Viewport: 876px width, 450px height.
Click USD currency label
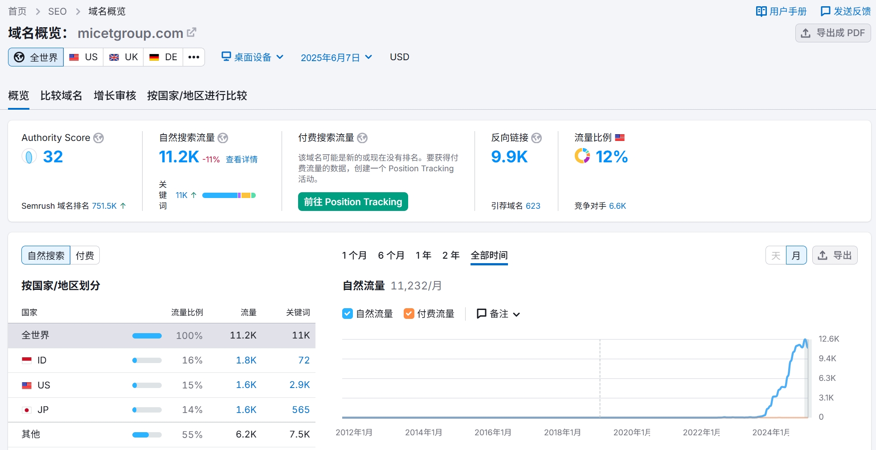point(400,57)
